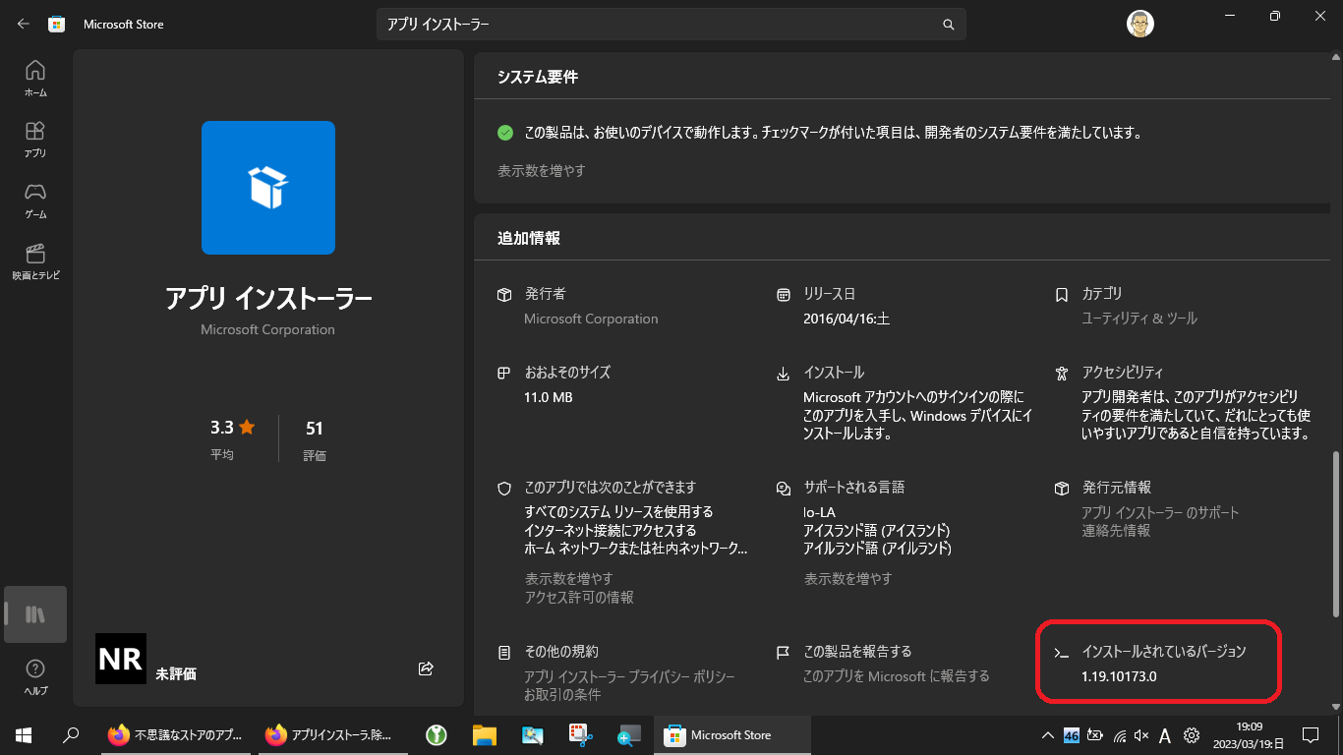Click the search box with アプリ インストーラー
The height and width of the screenshot is (755, 1343).
point(671,25)
